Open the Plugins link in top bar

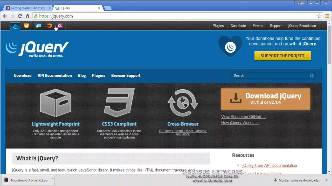click(218, 26)
